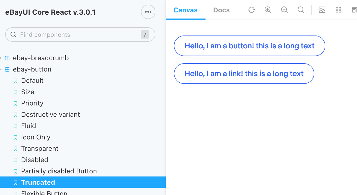Image resolution: width=357 pixels, height=195 pixels.
Task: Click the bookmark icon next to Default
Action: click(15, 81)
